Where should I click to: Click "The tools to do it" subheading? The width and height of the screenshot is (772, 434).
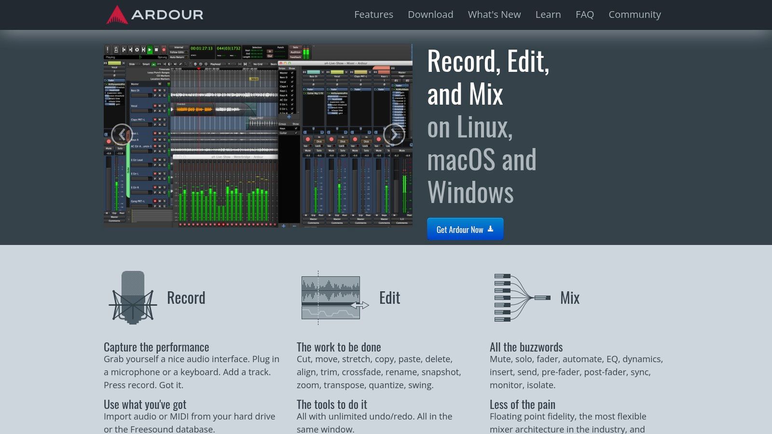(332, 405)
